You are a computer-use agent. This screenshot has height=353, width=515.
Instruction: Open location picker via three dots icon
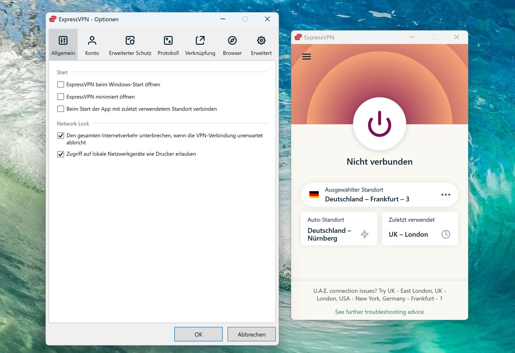[x=446, y=195]
